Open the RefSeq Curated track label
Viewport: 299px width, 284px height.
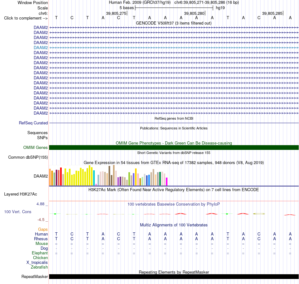point(33,123)
